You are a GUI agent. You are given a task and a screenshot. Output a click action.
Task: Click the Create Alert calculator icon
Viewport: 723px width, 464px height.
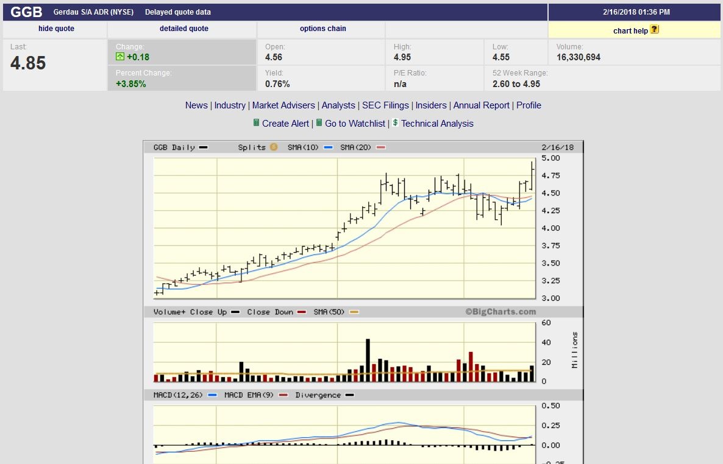(256, 123)
